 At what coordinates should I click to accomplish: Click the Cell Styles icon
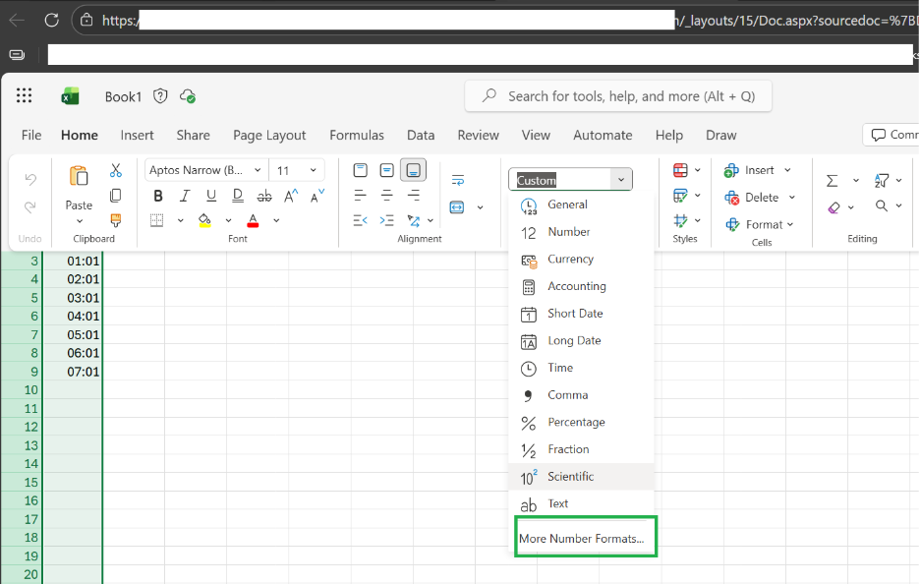680,220
